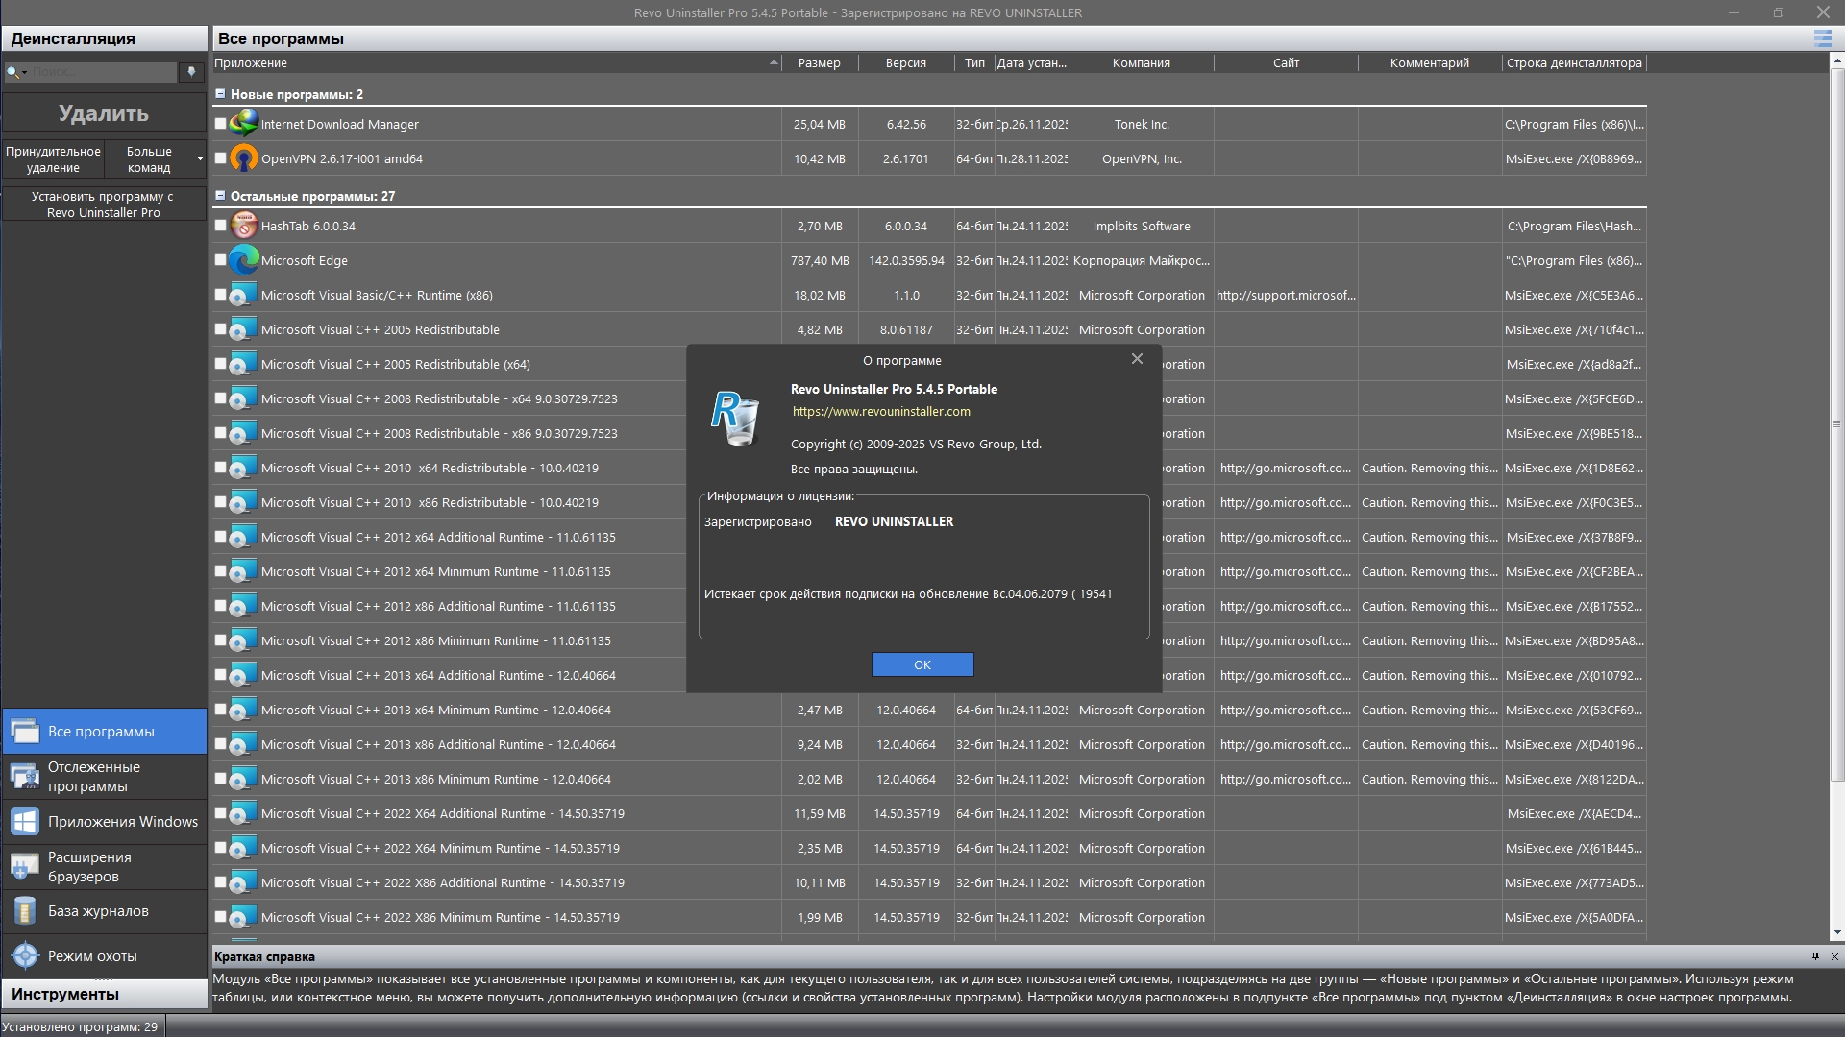Click the search (Поиск) input field
The width and height of the screenshot is (1845, 1037).
coord(102,72)
